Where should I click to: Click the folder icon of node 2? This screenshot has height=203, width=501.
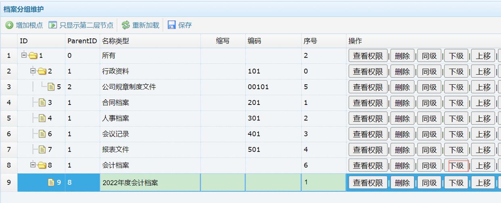42,71
